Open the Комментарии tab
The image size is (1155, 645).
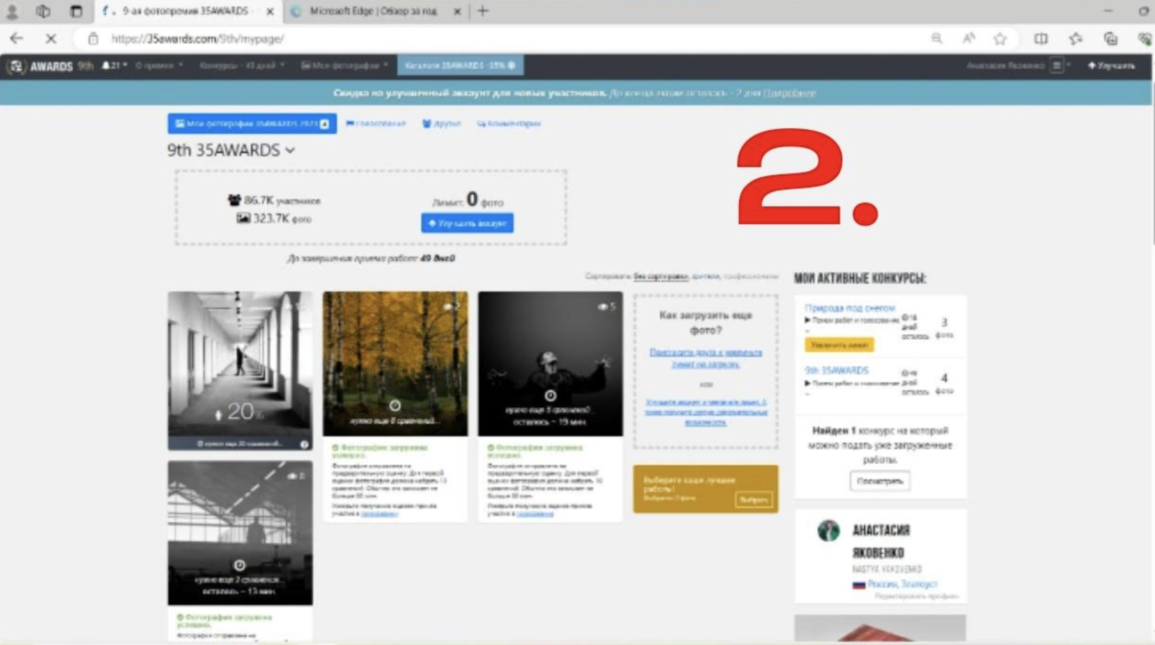509,123
